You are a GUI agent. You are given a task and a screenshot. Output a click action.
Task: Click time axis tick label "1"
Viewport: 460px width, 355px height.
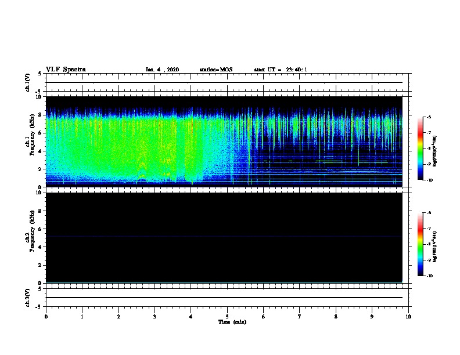pos(82,316)
